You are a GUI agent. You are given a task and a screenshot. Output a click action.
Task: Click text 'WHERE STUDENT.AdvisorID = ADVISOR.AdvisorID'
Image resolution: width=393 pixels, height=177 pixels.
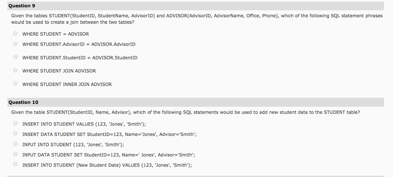[x=79, y=44]
